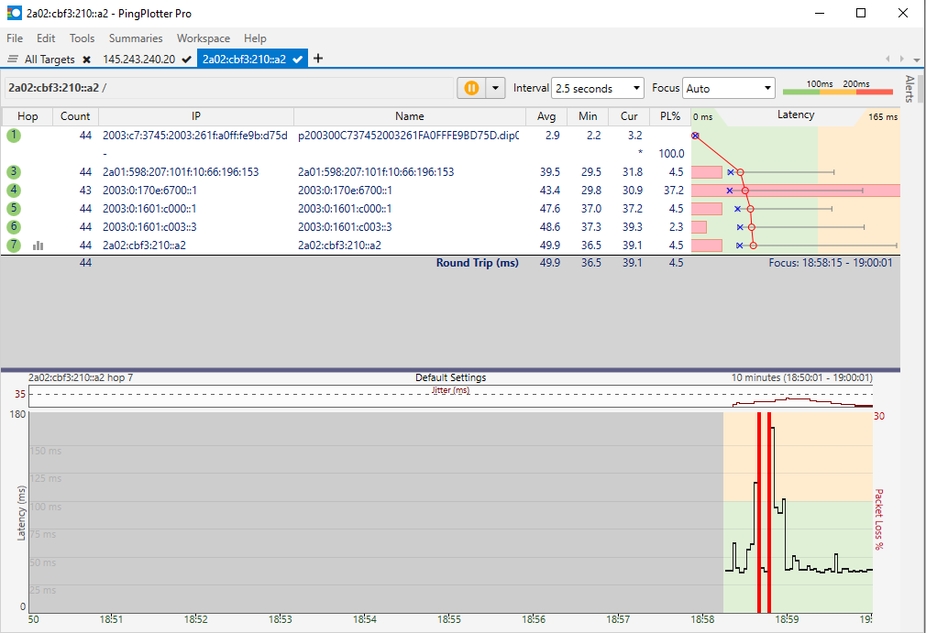Click the Latency graph column header
Image resolution: width=926 pixels, height=633 pixels.
(x=796, y=115)
